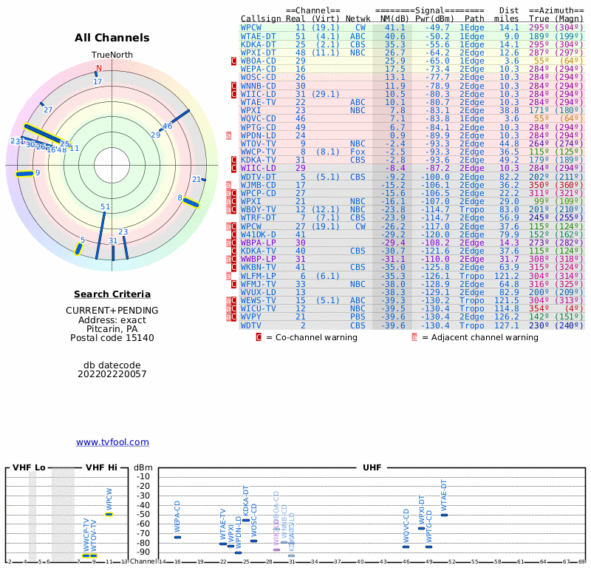The image size is (591, 568).
Task: Click the highlighted channel 8 bar on the radar
Action: (191, 203)
